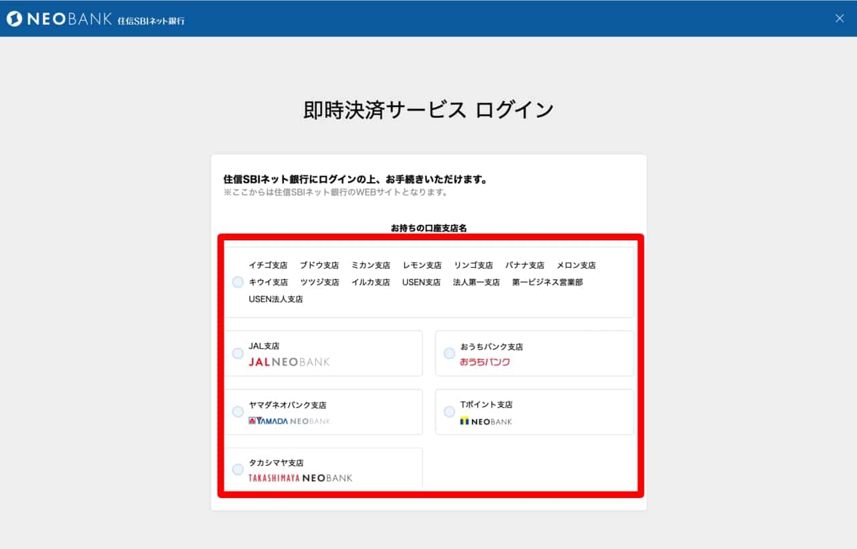Click the JAL支店 text label
Screen dimensions: 857x549
(264, 346)
